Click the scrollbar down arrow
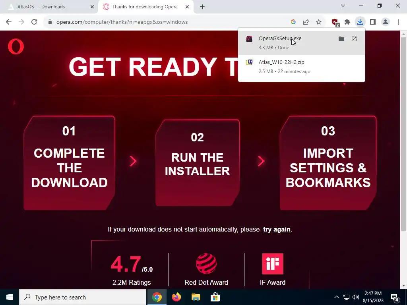 click(404, 286)
